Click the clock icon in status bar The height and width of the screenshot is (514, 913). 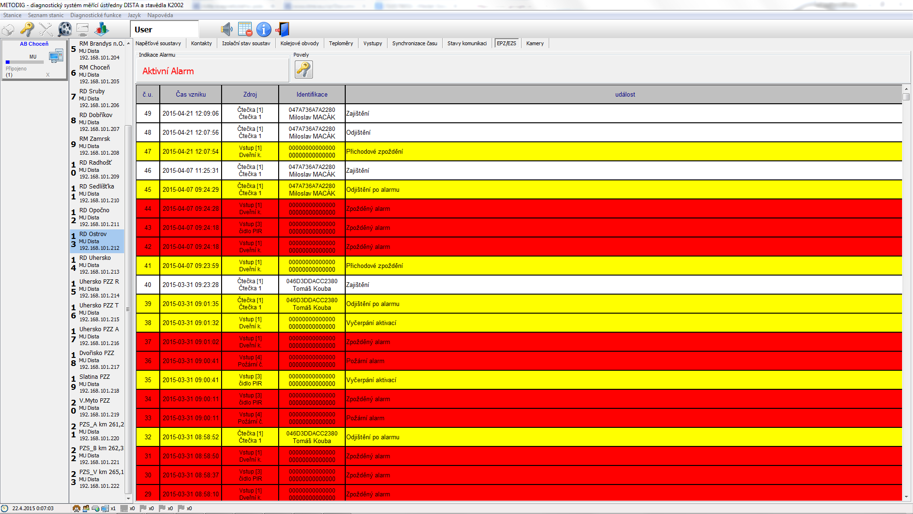tap(5, 508)
